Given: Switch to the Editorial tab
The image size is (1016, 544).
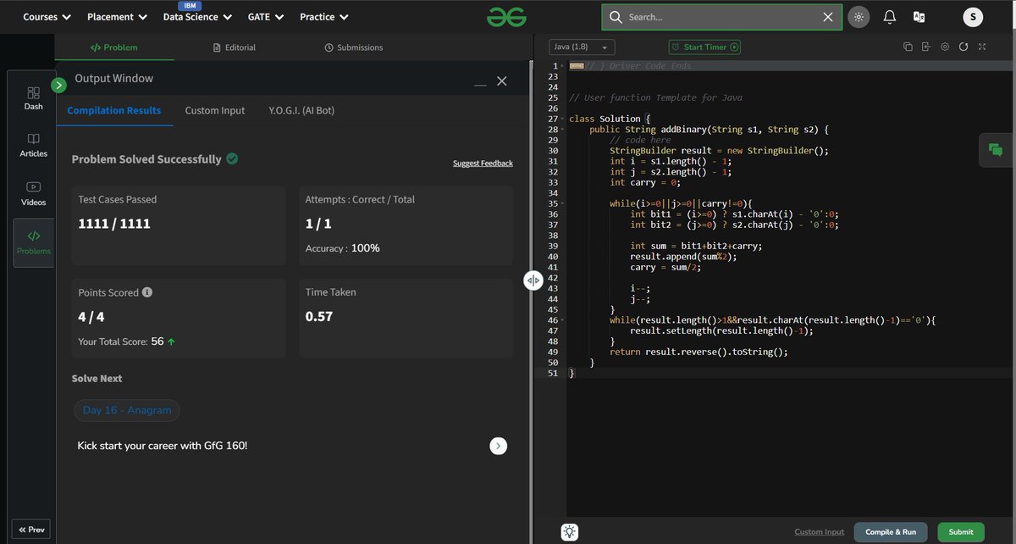Looking at the screenshot, I should [x=235, y=47].
